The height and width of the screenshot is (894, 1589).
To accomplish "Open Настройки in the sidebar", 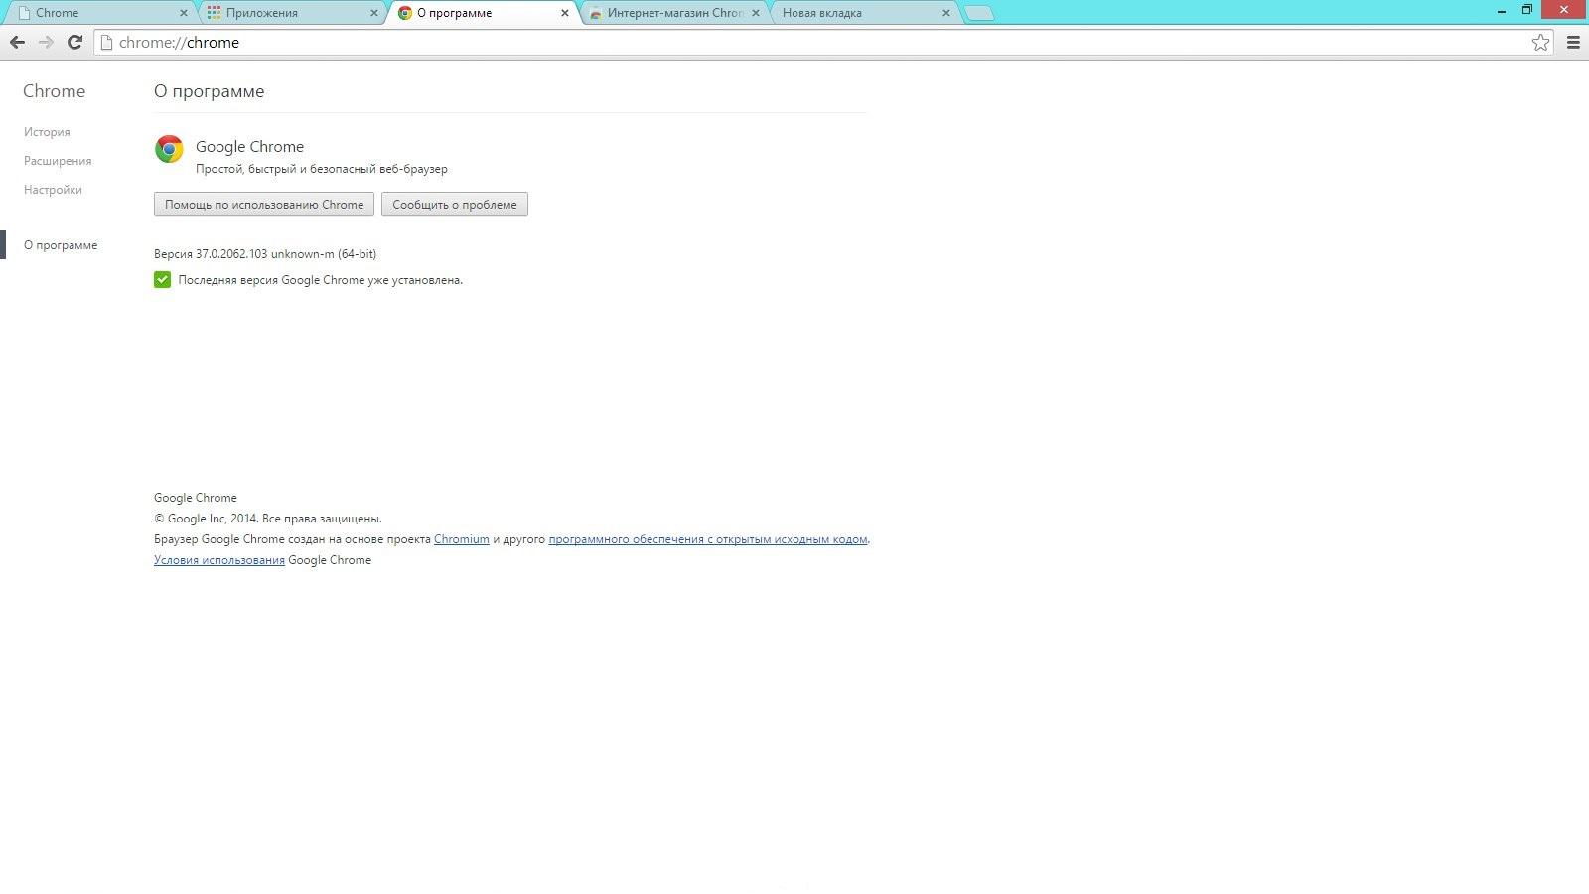I will (x=53, y=190).
